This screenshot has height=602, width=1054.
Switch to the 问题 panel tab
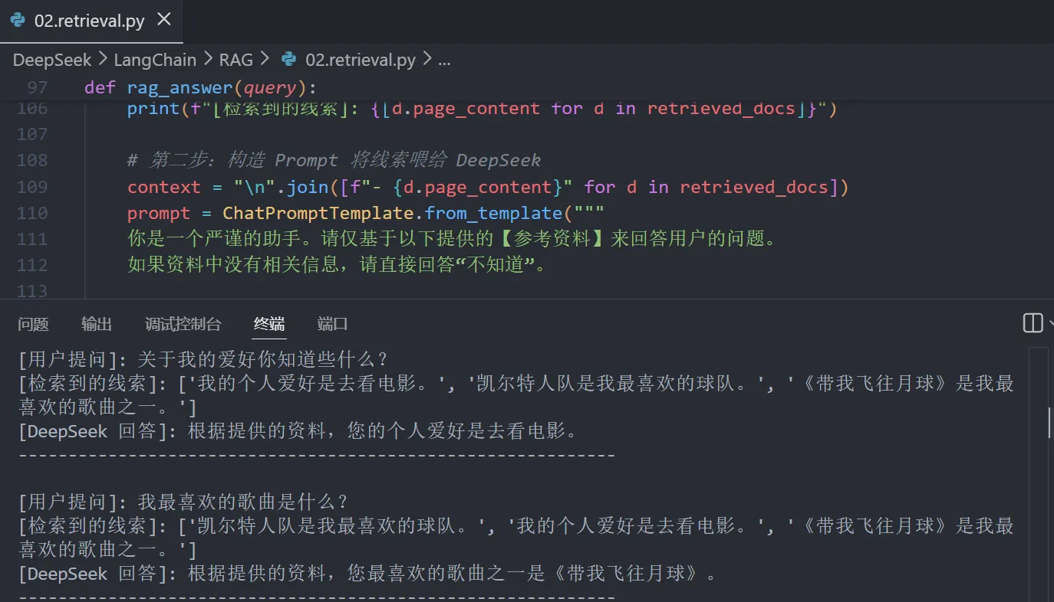coord(33,324)
